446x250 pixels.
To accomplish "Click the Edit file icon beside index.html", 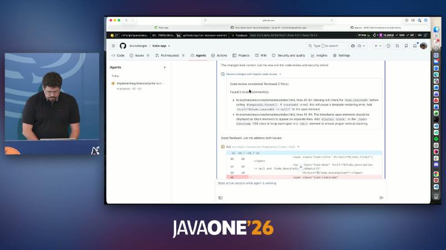I will point(222,147).
